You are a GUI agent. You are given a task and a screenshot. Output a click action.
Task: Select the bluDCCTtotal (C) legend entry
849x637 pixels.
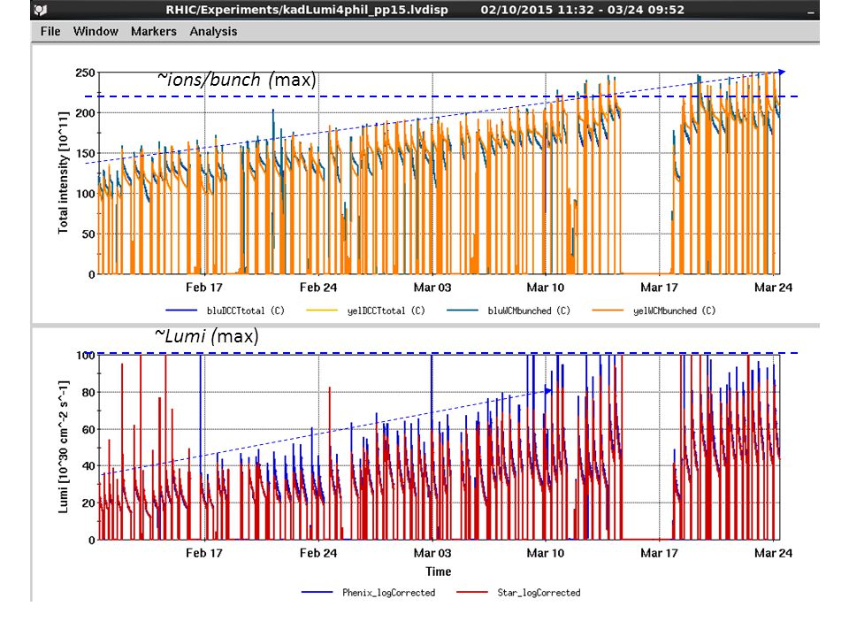point(245,311)
